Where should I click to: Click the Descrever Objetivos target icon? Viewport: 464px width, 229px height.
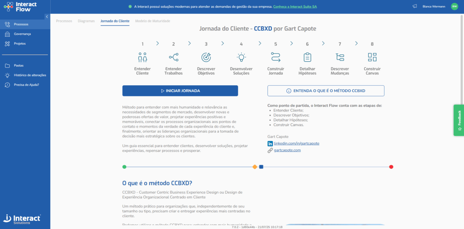206,57
